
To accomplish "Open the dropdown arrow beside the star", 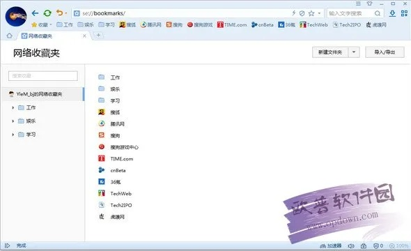I will 319,13.
